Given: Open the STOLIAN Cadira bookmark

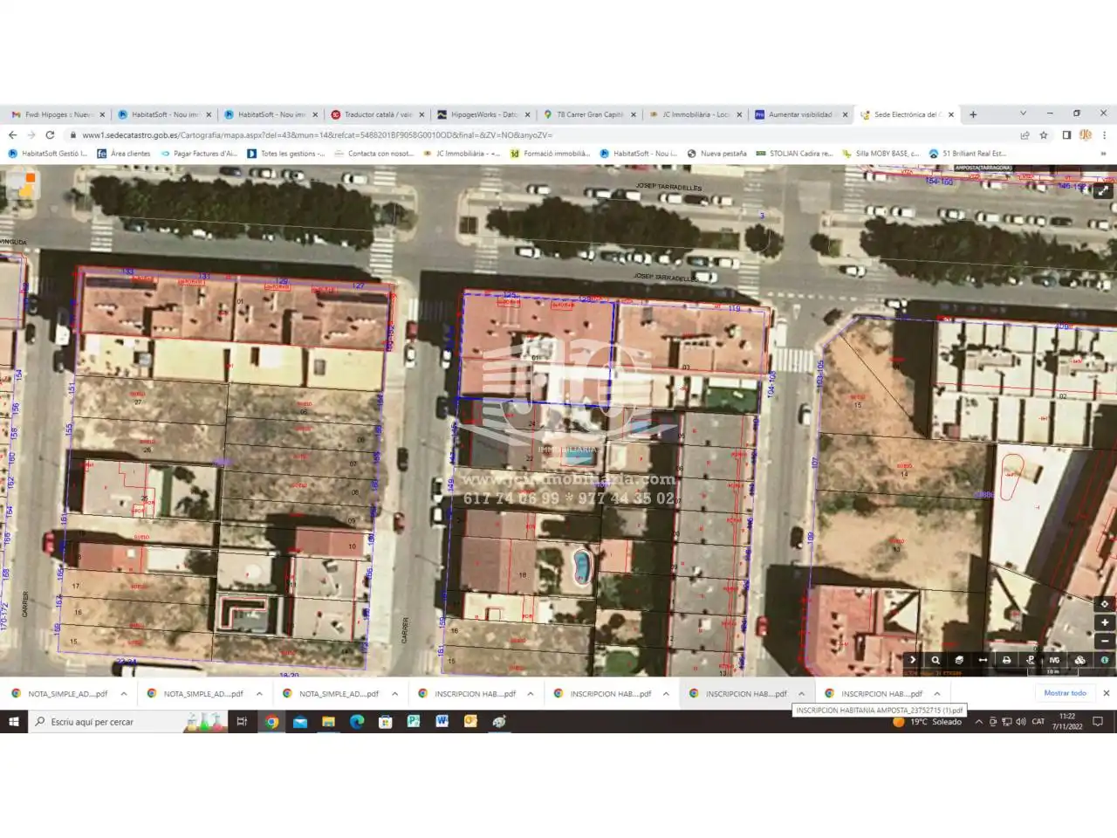Looking at the screenshot, I should (x=794, y=154).
